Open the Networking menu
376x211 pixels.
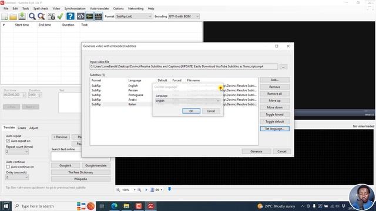[136, 8]
